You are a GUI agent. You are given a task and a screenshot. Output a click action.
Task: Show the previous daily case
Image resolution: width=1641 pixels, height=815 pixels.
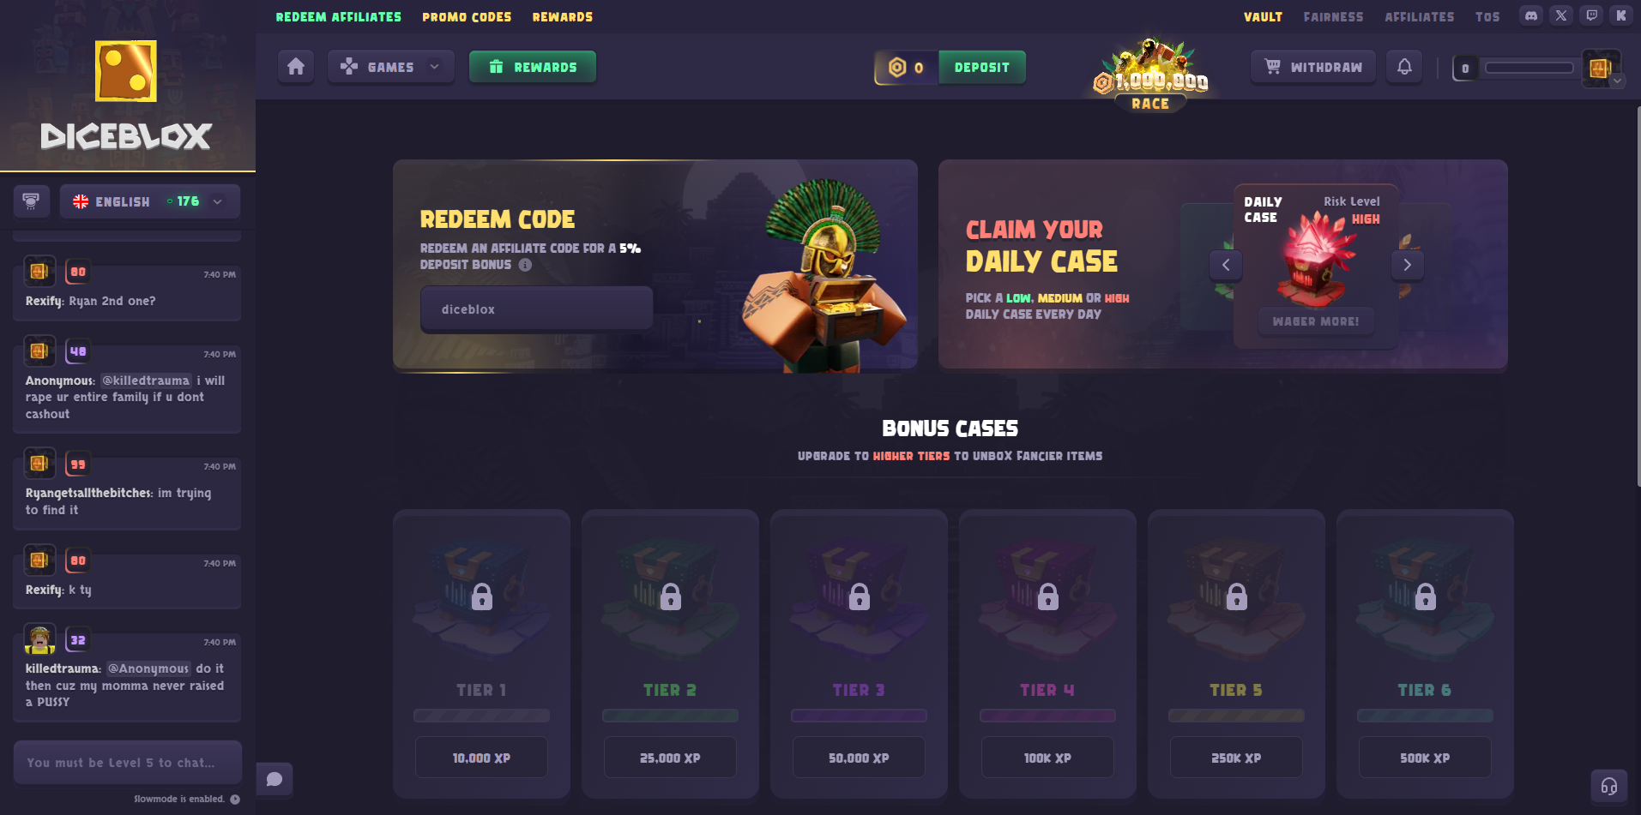point(1226,265)
